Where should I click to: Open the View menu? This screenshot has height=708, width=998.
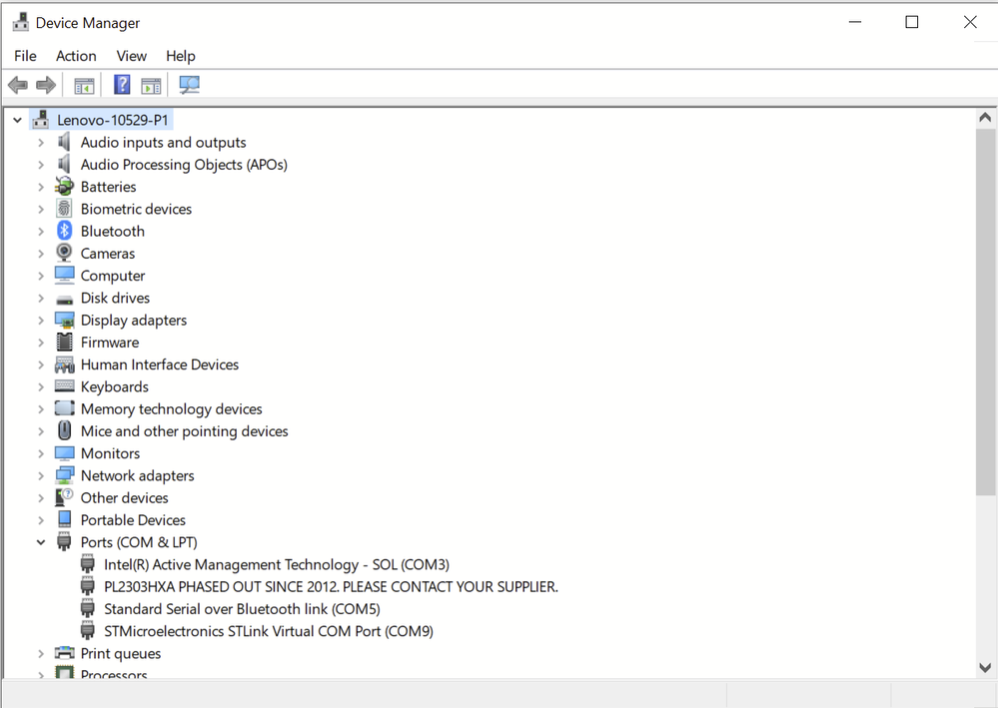point(131,56)
